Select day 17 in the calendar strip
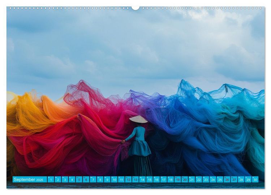The height and width of the screenshot is (195, 271). click(163, 179)
